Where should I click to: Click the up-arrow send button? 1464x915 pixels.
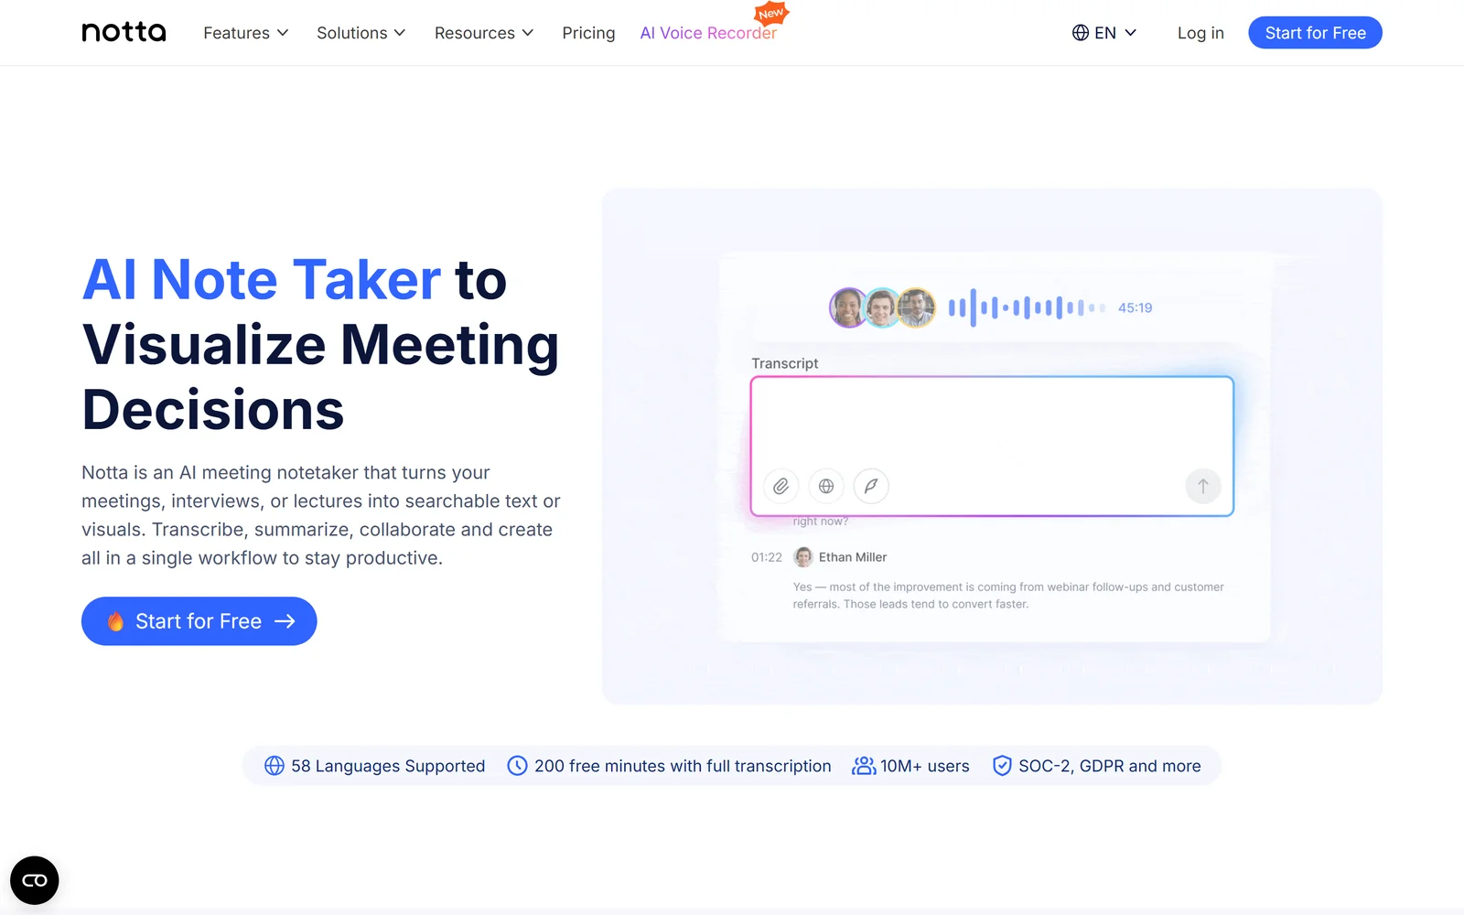tap(1203, 486)
